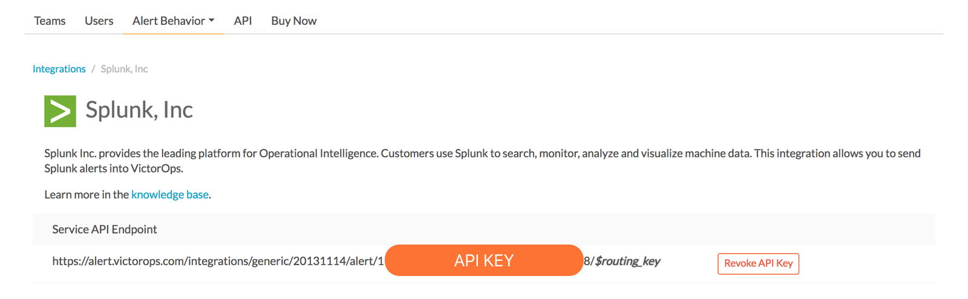Switch to the API tab
The image size is (968, 299).
[x=243, y=21]
